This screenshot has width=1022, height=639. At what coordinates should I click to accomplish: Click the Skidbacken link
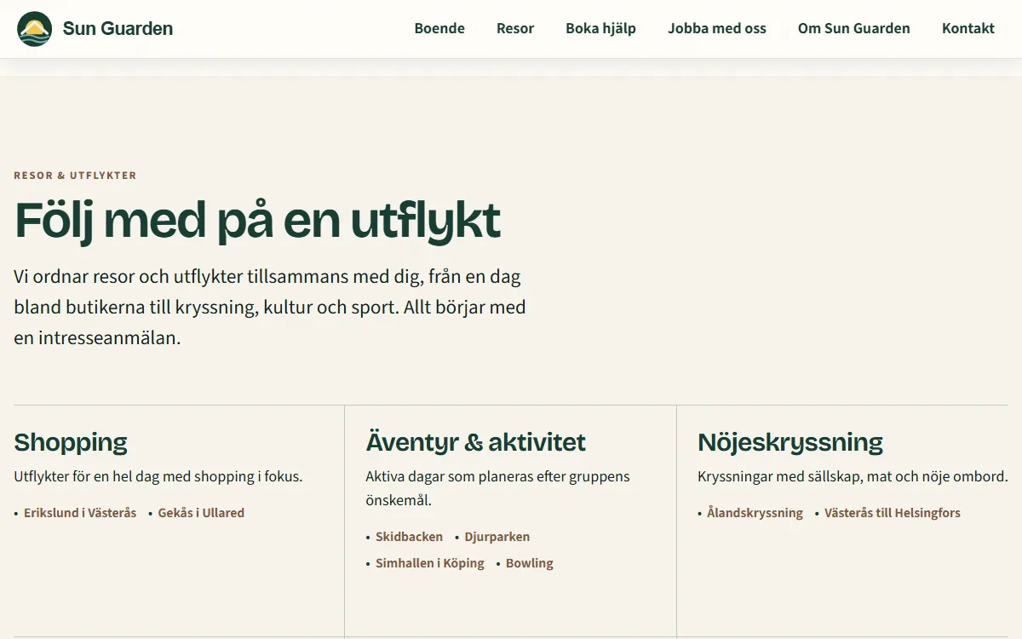point(409,537)
